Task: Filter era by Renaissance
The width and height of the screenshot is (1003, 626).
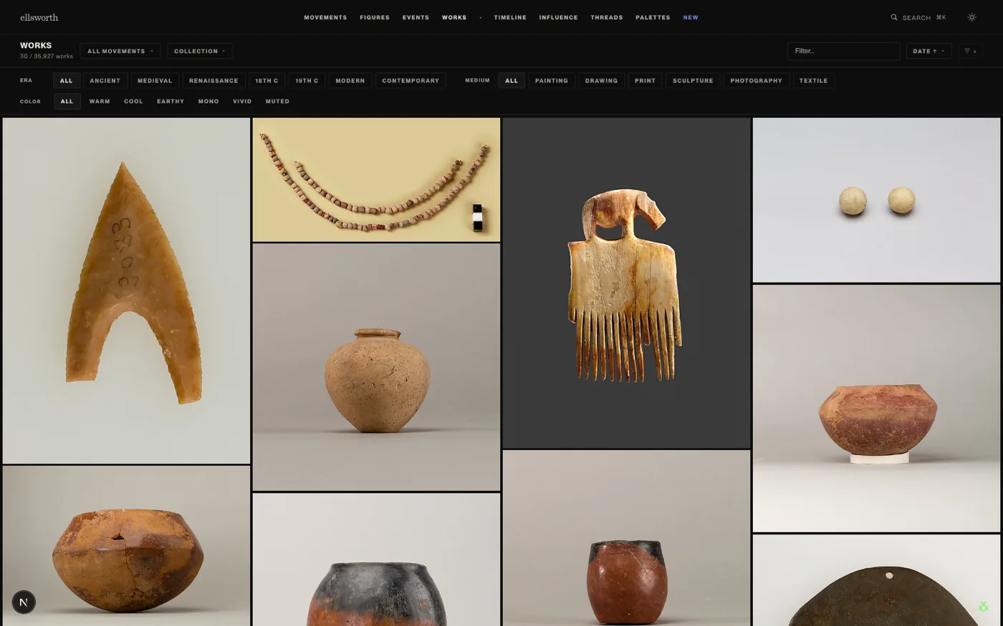Action: pyautogui.click(x=213, y=81)
